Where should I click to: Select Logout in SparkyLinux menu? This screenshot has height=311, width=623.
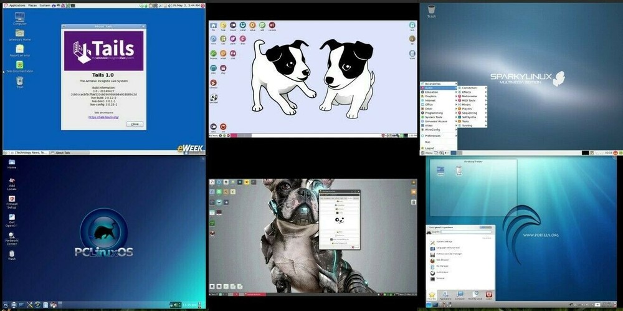439,148
